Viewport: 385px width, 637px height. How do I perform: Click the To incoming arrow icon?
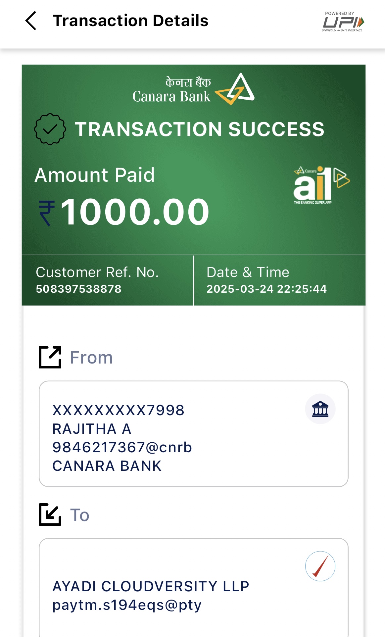[x=50, y=514]
